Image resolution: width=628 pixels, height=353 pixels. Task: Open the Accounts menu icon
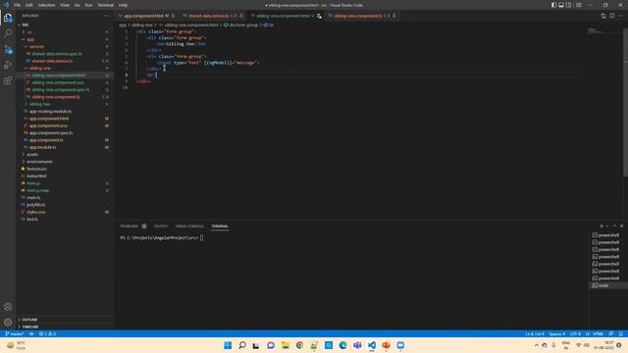pyautogui.click(x=8, y=307)
